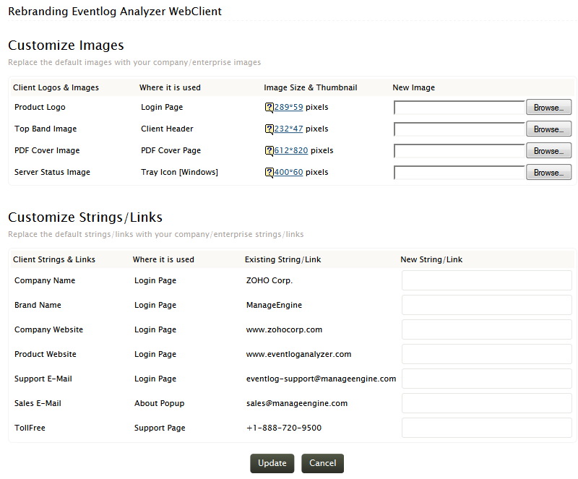Open the 612*820 thumbnail link
Screen dimensions: 578x479
click(x=291, y=150)
